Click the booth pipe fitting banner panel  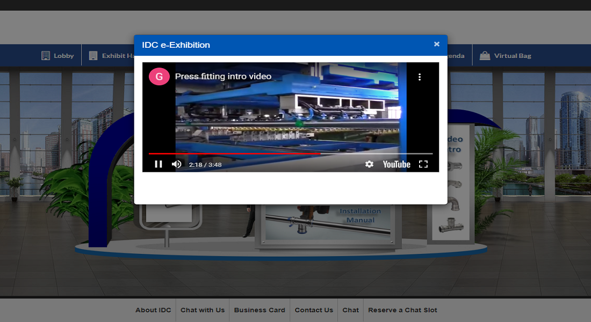(451, 184)
